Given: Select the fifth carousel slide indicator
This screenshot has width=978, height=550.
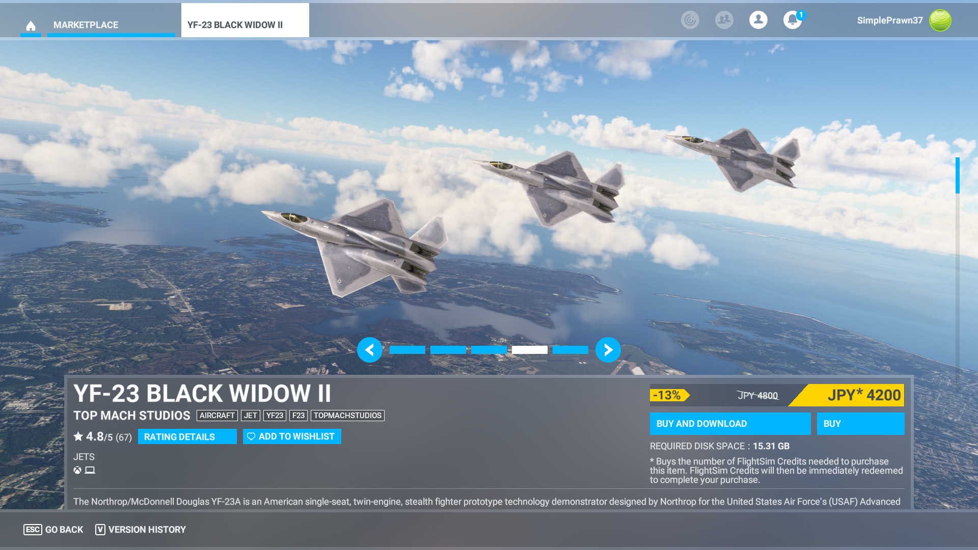Looking at the screenshot, I should pyautogui.click(x=570, y=350).
